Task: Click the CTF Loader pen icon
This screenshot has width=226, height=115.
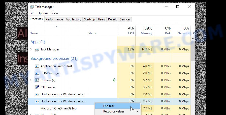Action: 37,87
